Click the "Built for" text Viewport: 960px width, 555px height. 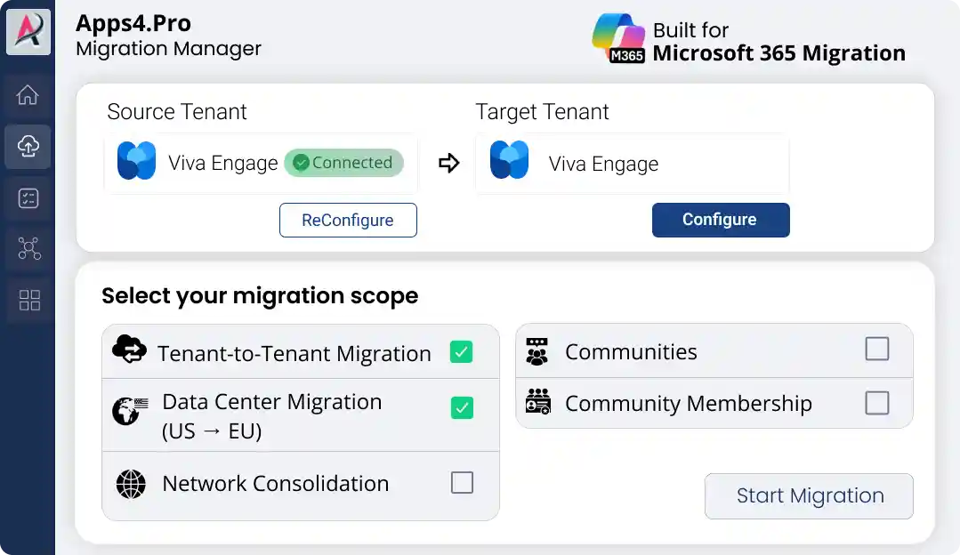690,30
